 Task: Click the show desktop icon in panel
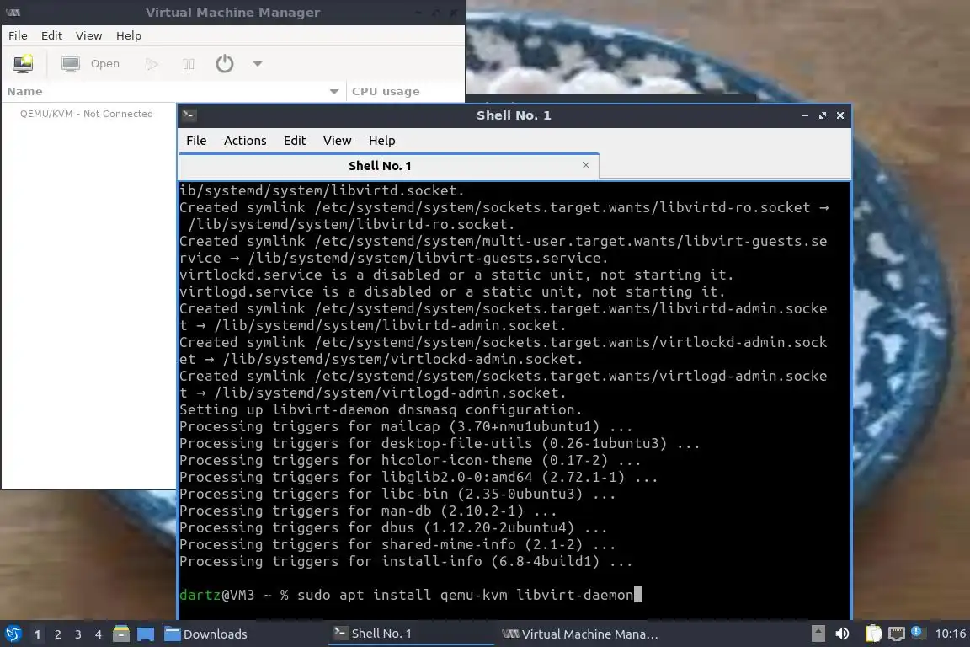pos(146,634)
